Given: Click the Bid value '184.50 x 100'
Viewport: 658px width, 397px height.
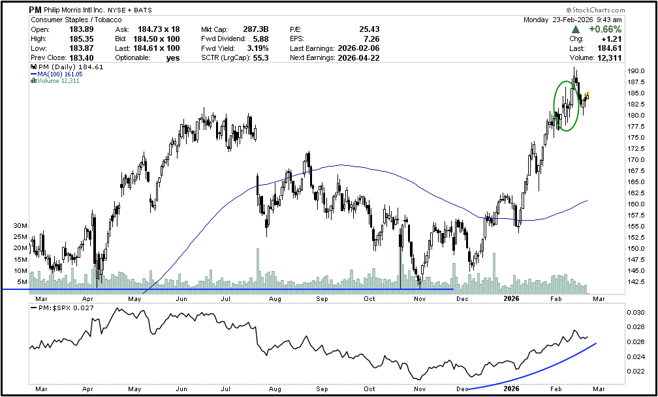Looking at the screenshot, I should (157, 39).
